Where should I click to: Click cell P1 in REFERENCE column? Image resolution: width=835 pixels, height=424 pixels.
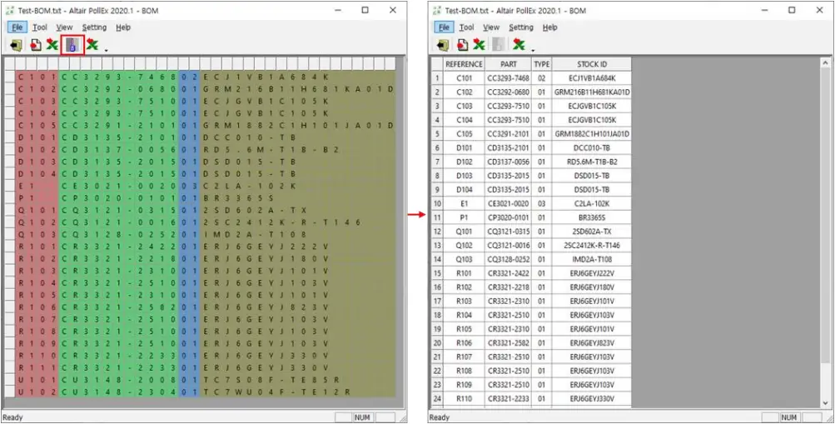pos(464,217)
